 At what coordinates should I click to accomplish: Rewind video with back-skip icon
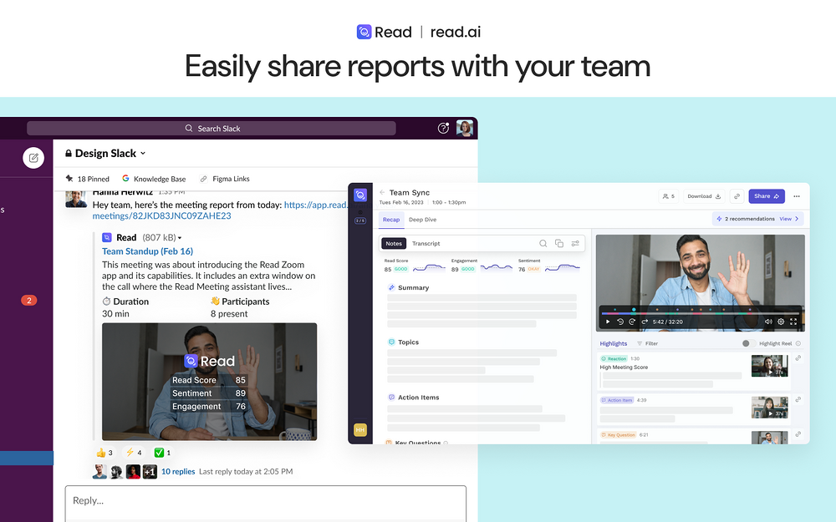tap(620, 322)
